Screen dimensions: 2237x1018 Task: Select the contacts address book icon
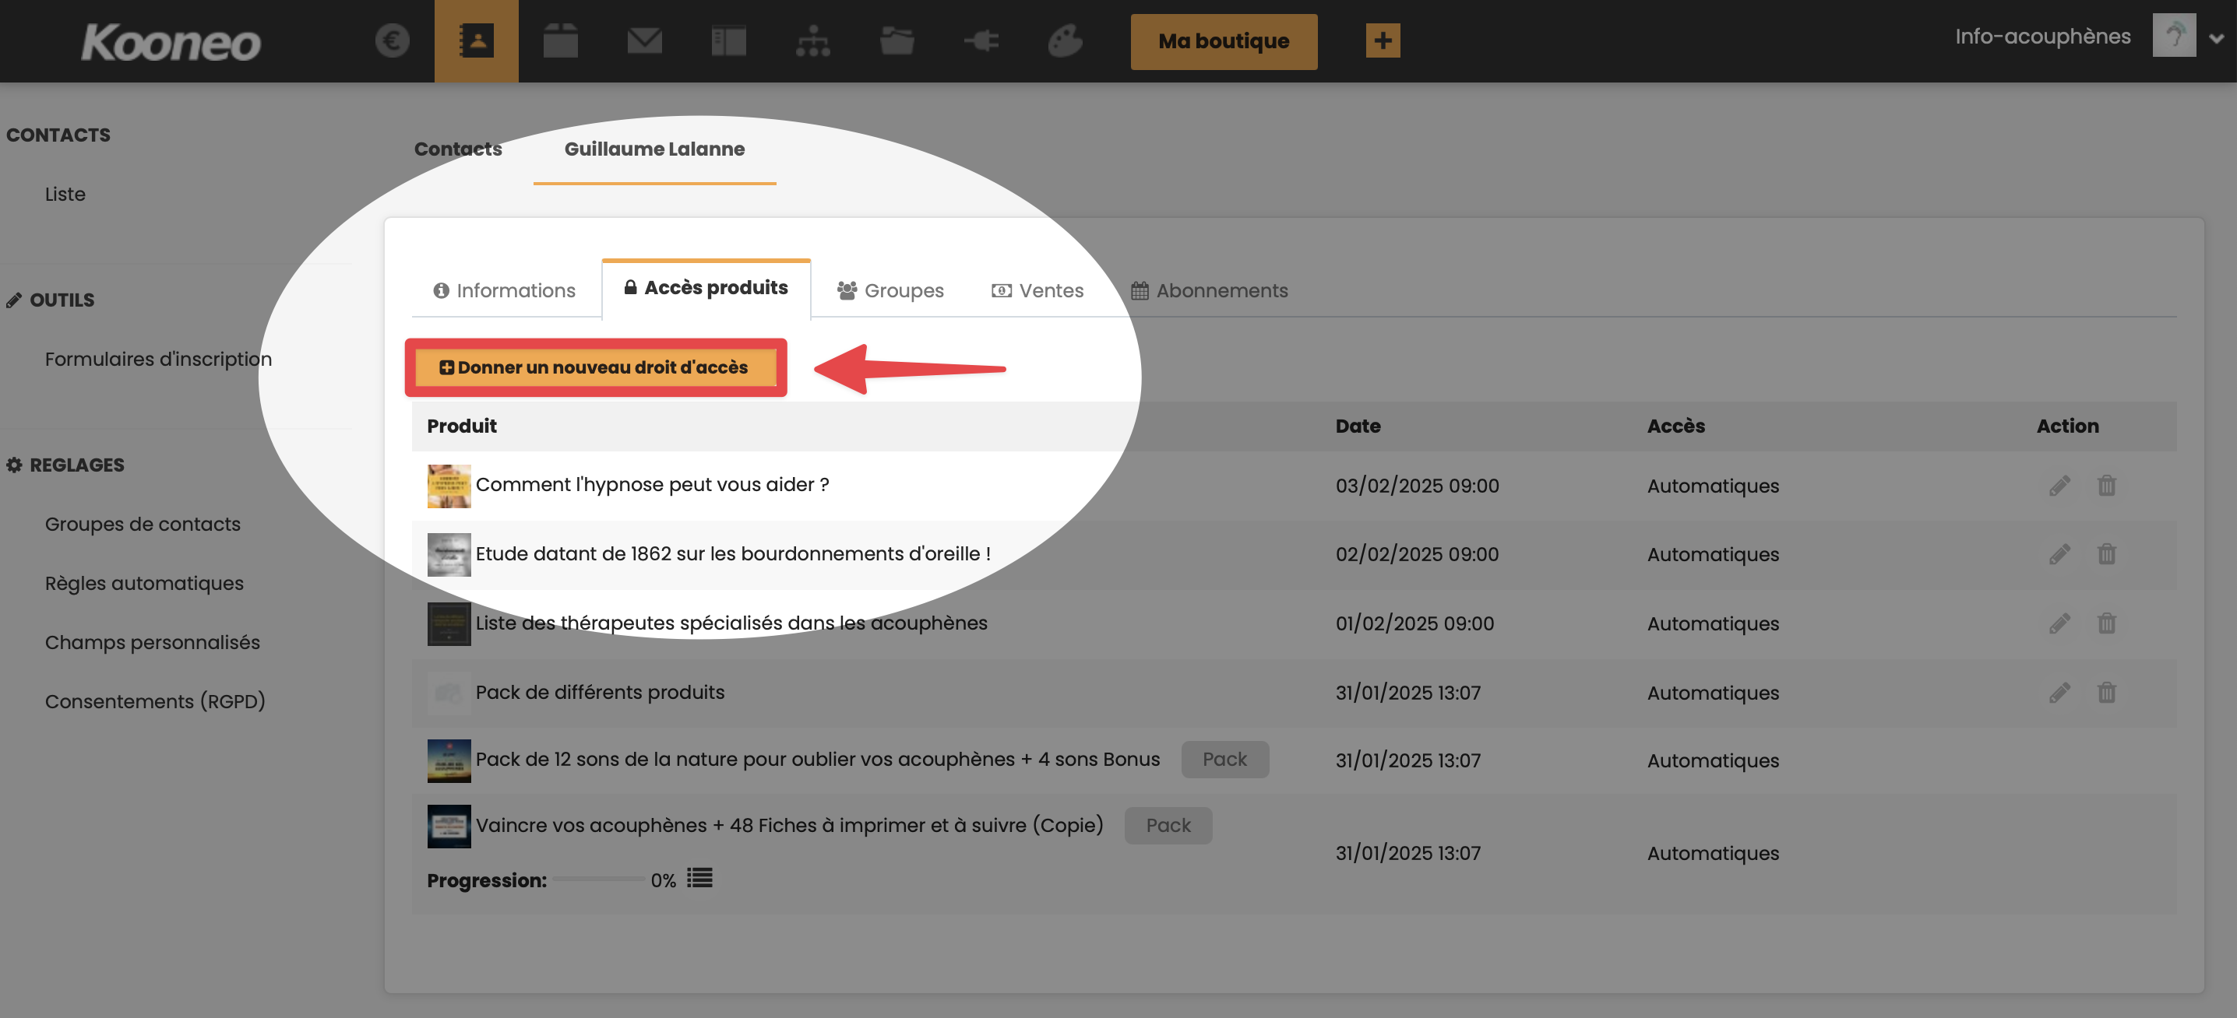point(476,40)
